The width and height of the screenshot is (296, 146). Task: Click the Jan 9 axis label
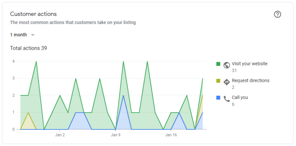coord(116,135)
